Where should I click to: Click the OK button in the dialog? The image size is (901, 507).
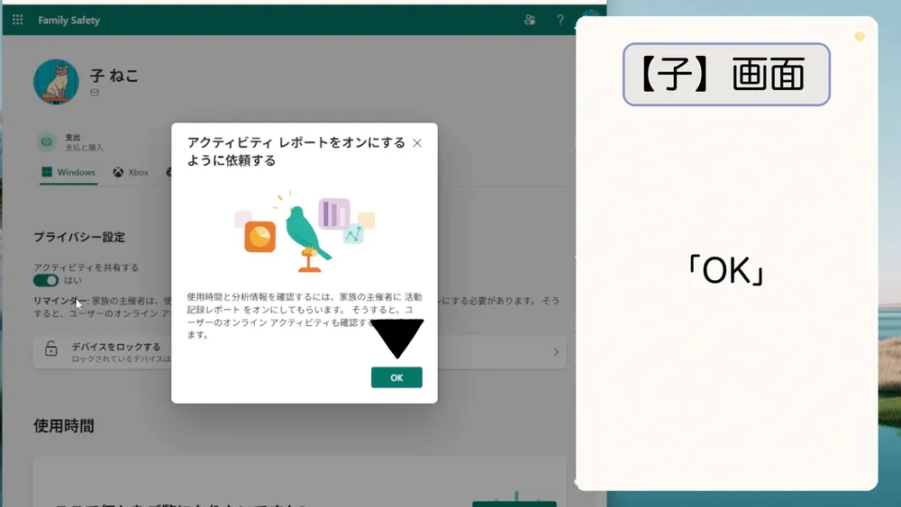(x=396, y=377)
